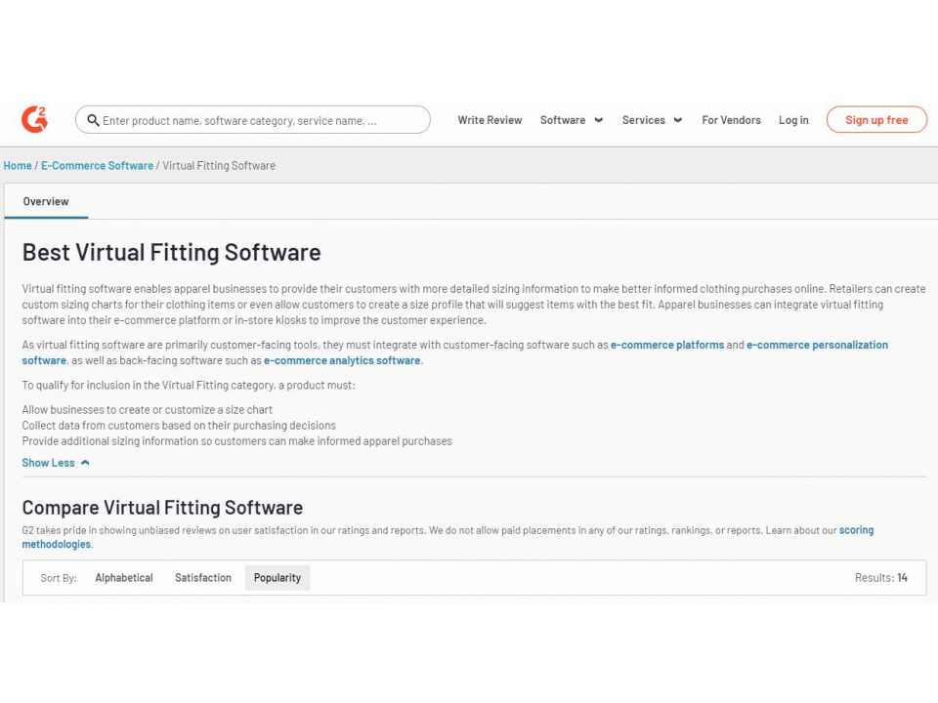The height and width of the screenshot is (703, 938).
Task: Sort listings by Satisfaction
Action: pyautogui.click(x=202, y=577)
